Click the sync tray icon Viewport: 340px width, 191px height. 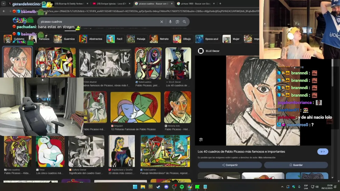288,187
